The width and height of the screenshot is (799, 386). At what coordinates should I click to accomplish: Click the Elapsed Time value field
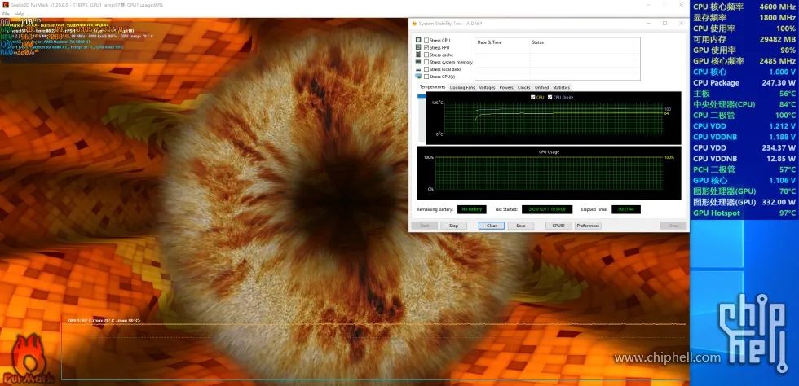click(626, 209)
